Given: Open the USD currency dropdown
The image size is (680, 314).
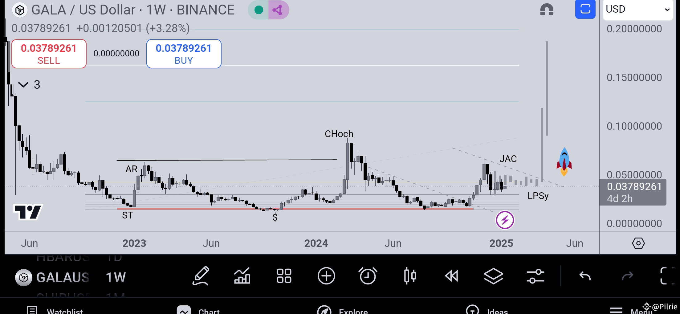Looking at the screenshot, I should 638,10.
